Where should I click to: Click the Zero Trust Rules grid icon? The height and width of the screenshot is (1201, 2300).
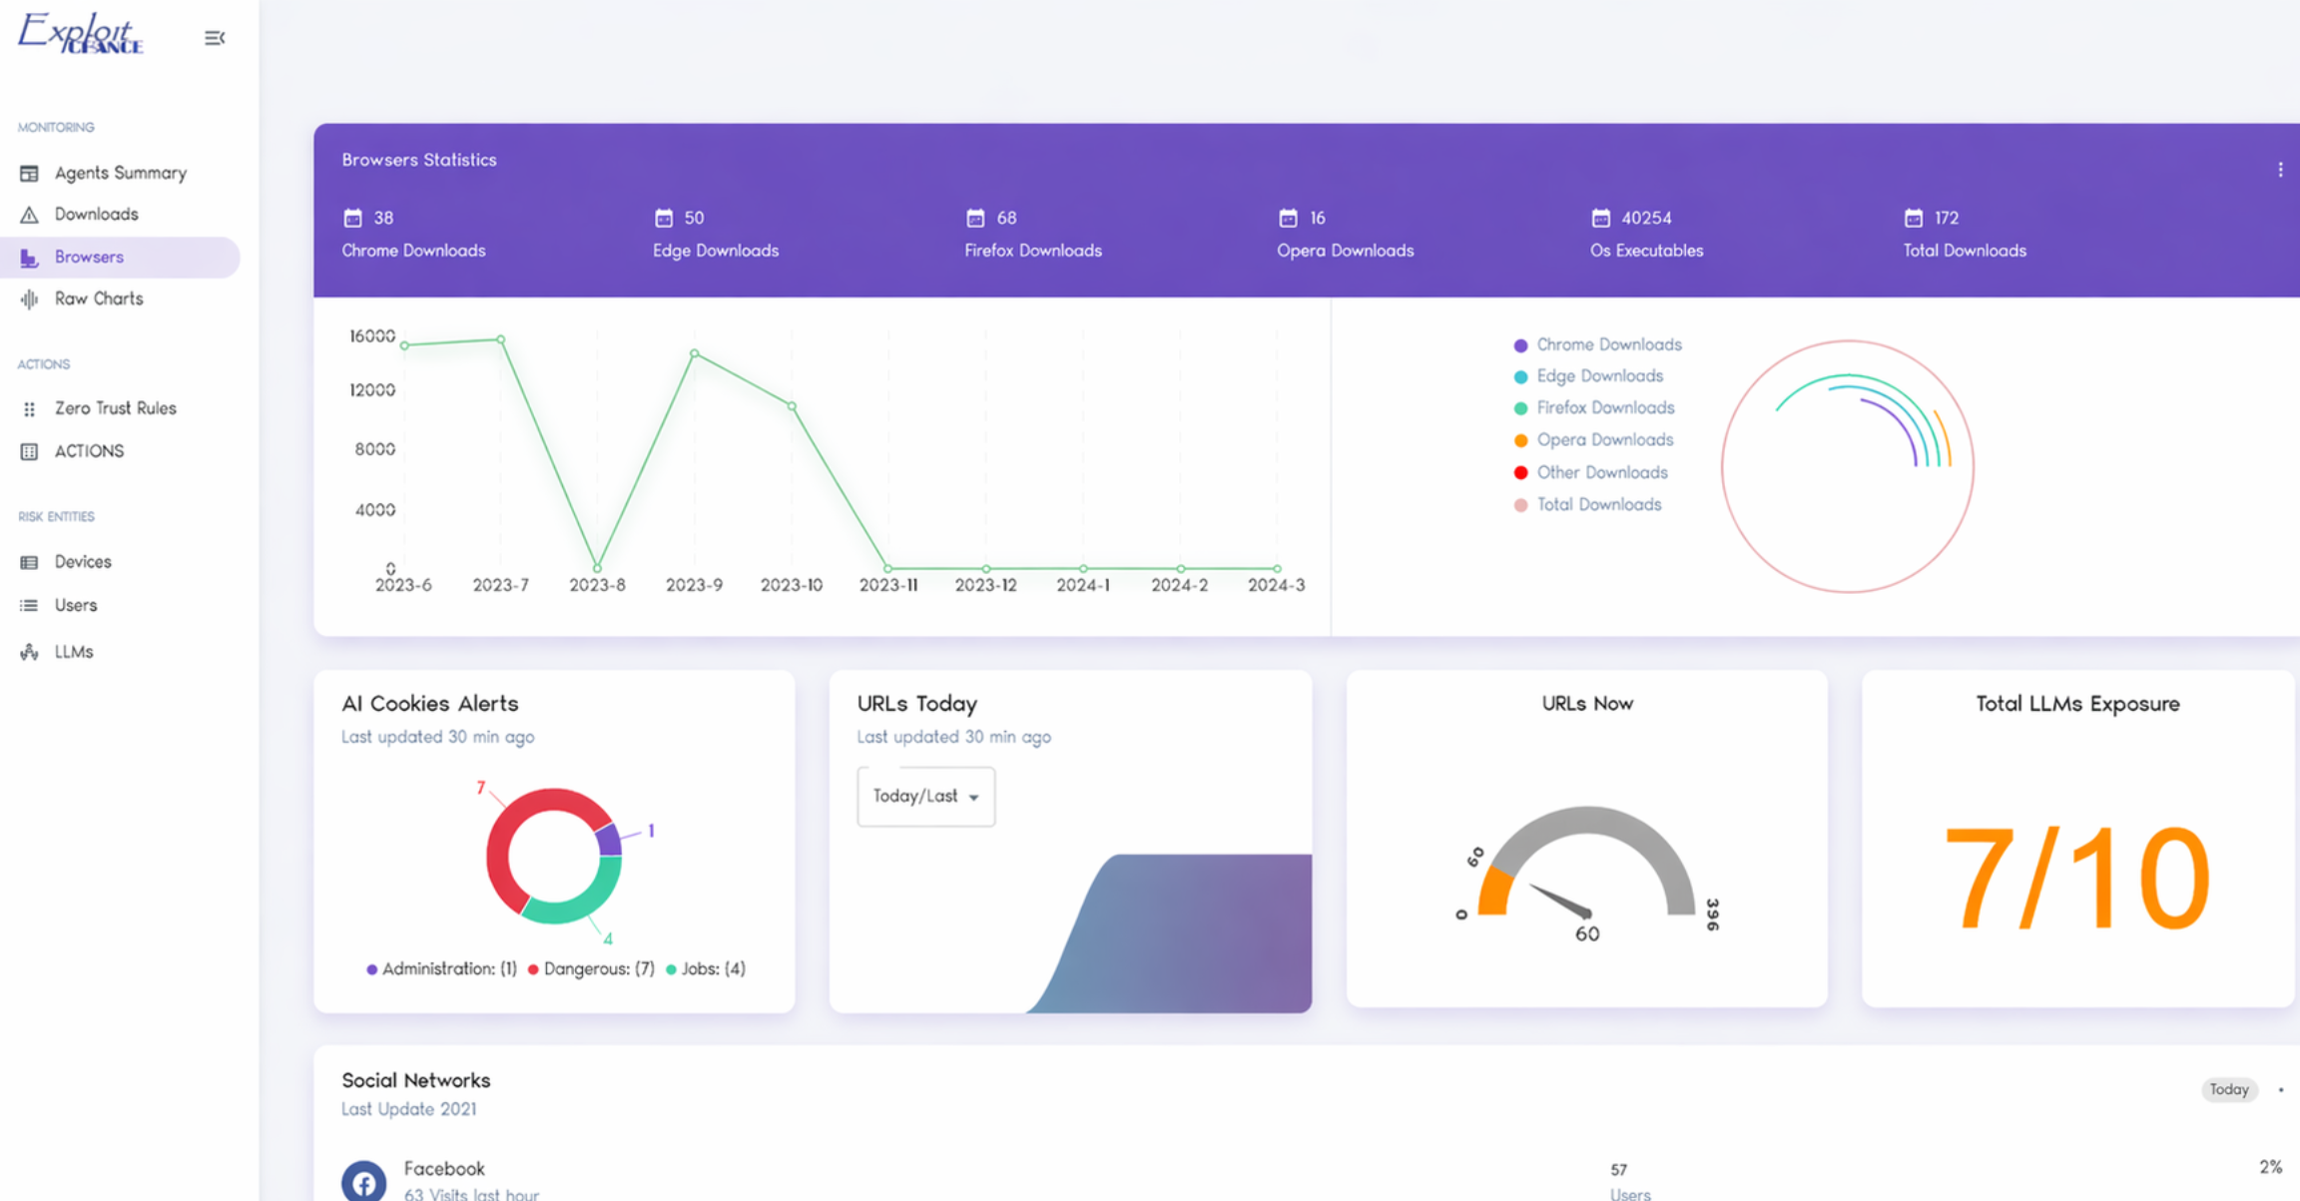click(x=29, y=408)
